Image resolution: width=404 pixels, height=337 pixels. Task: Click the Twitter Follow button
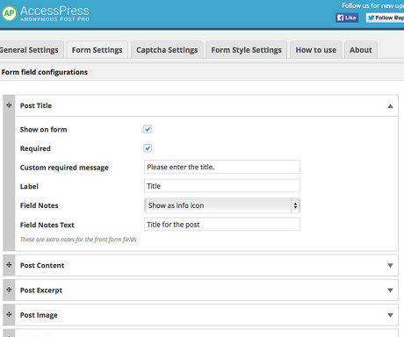(385, 18)
